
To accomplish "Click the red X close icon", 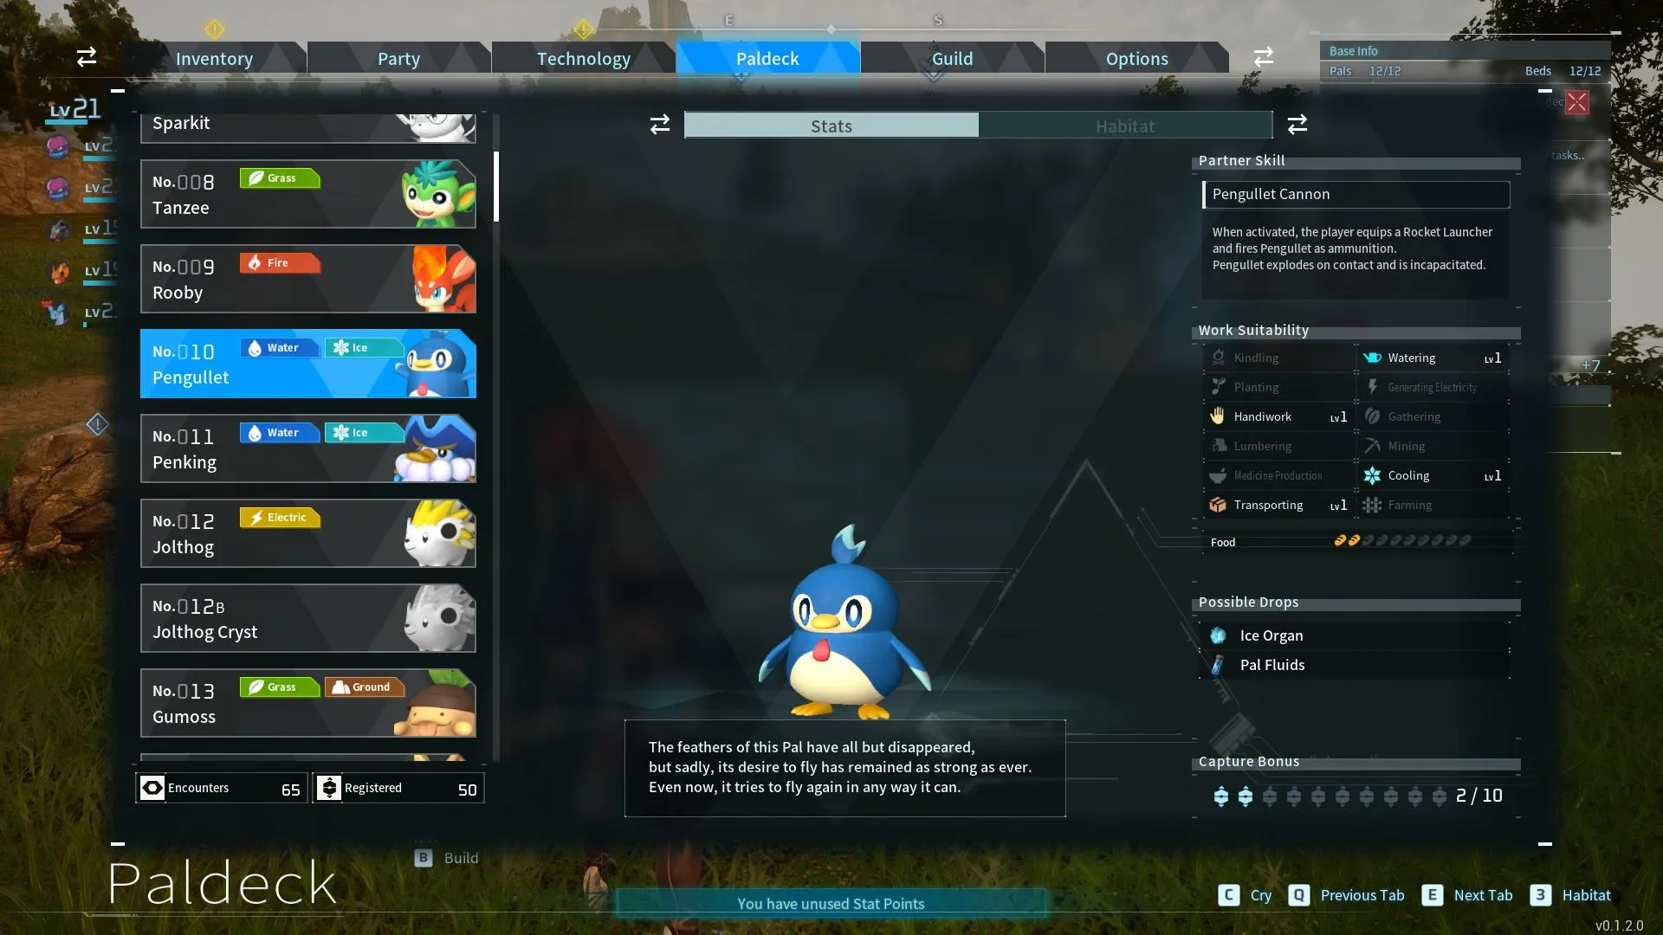I will point(1576,102).
